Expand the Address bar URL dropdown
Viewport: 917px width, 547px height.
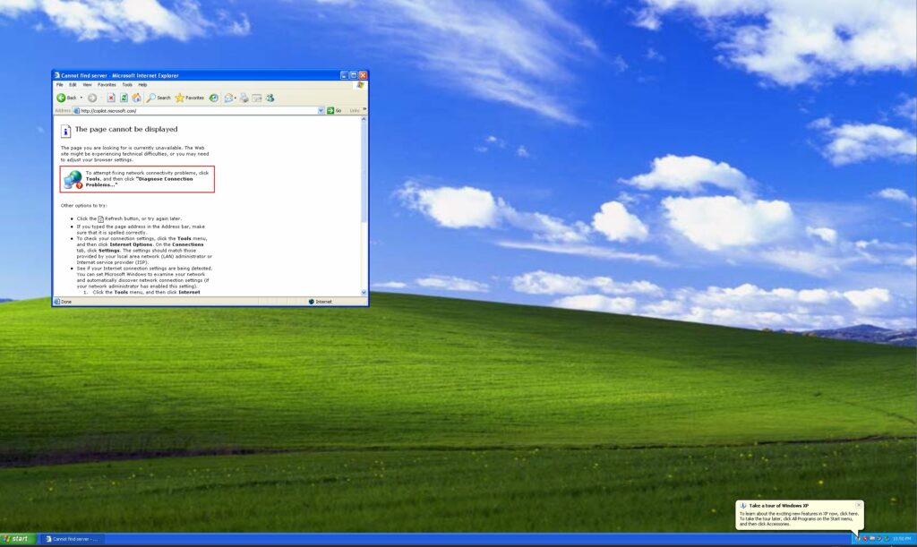click(x=321, y=110)
